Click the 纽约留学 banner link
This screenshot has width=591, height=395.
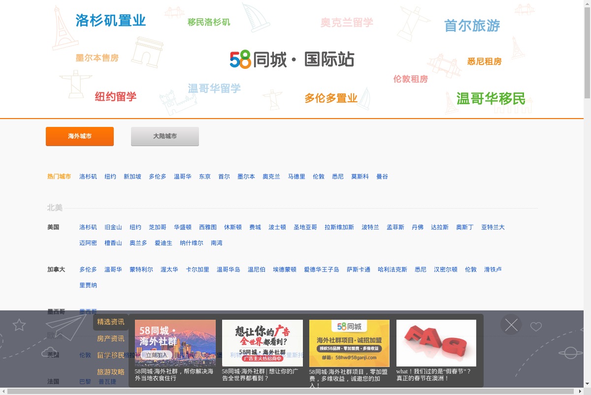coord(116,96)
